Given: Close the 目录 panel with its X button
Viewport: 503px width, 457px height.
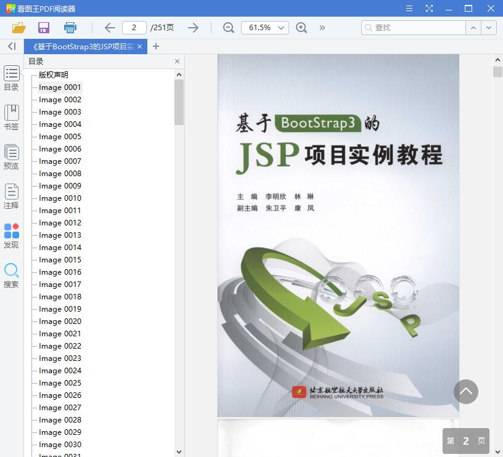Looking at the screenshot, I should (177, 61).
